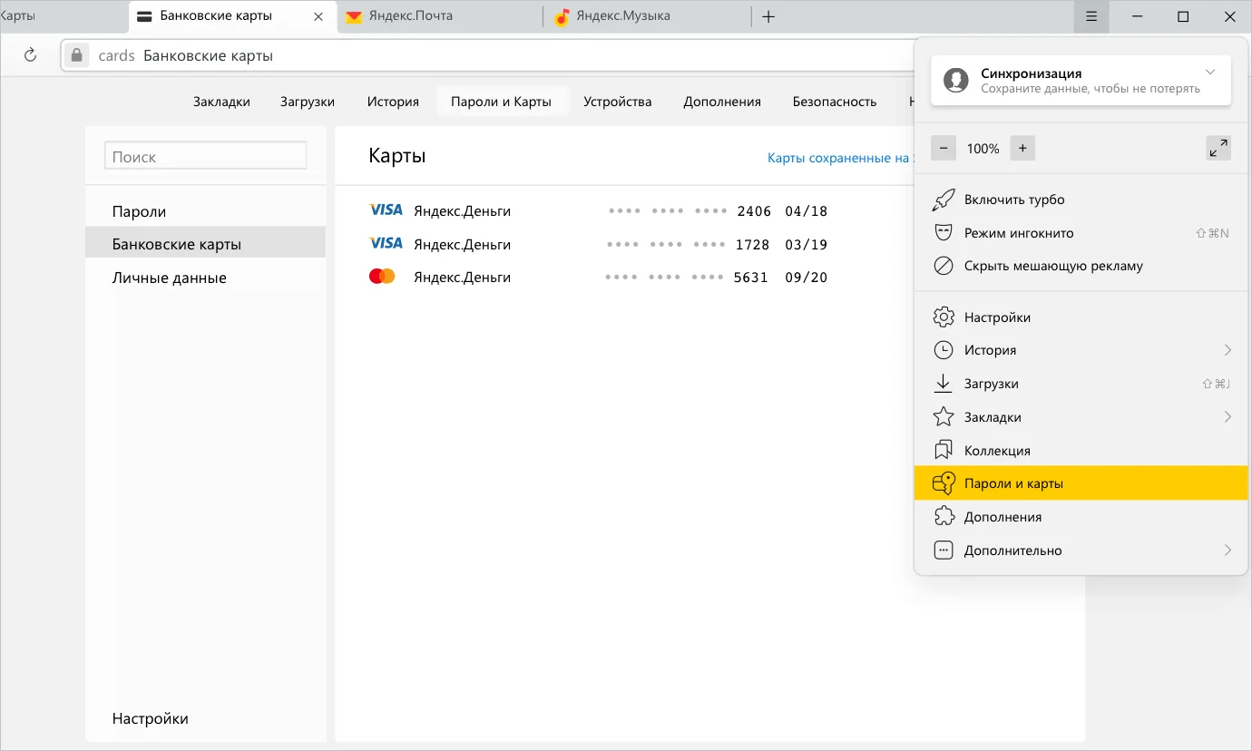Open Настройки from the browser menu
This screenshot has width=1252, height=751.
point(1081,317)
